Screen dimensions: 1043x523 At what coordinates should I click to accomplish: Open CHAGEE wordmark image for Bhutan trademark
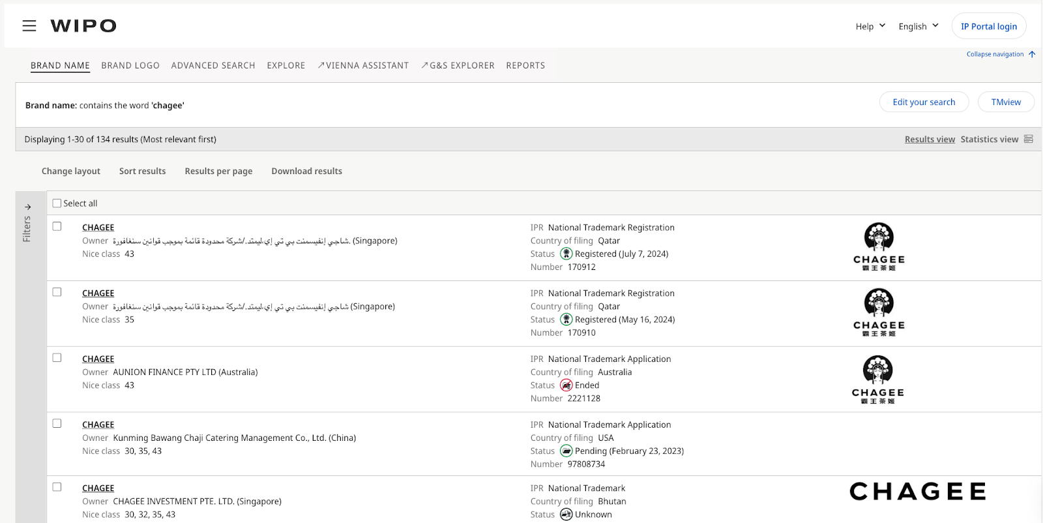tap(918, 491)
